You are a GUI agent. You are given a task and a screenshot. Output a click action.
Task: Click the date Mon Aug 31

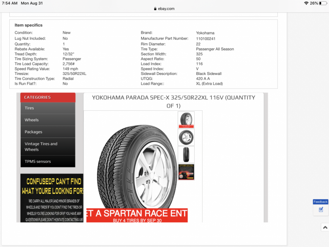[x=32, y=3]
